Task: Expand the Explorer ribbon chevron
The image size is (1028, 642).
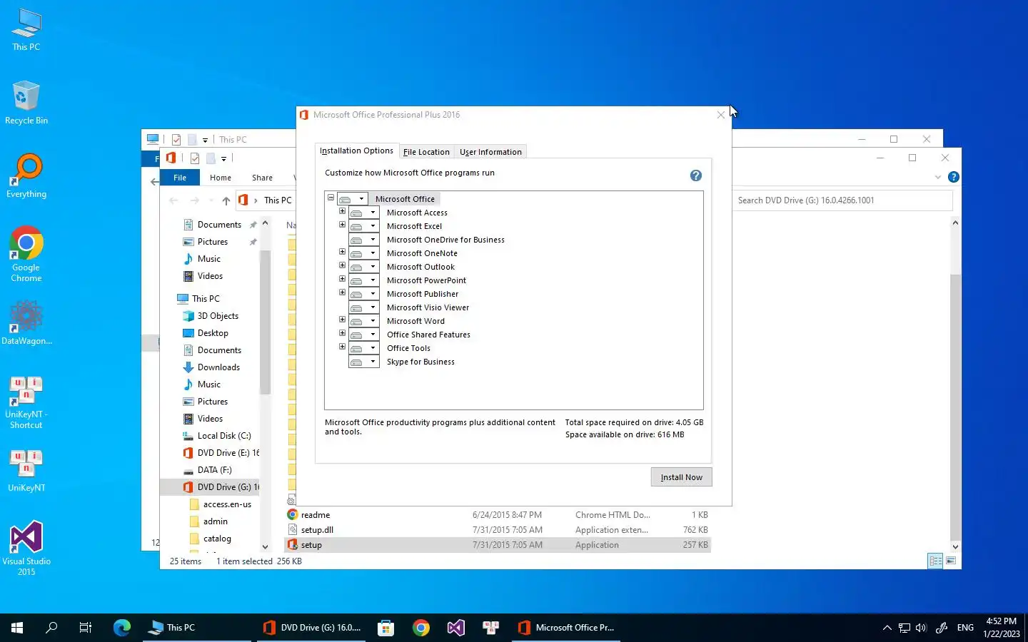Action: pos(937,177)
